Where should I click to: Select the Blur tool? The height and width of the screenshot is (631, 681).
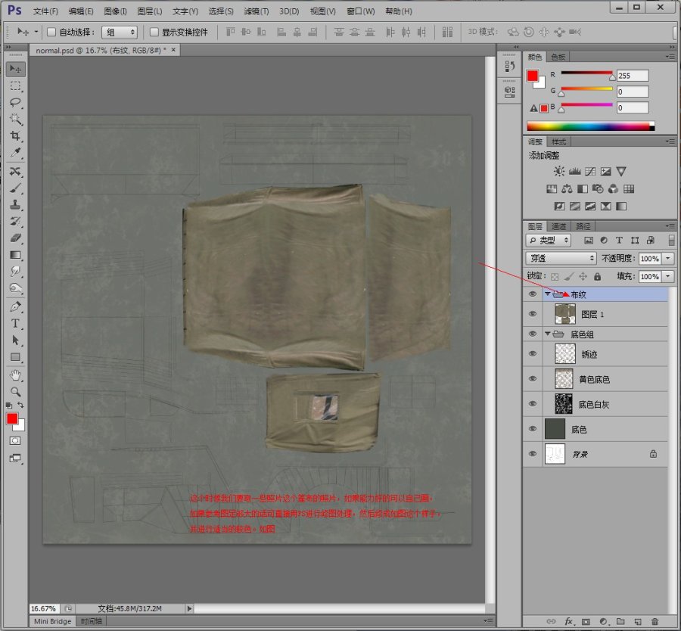point(16,272)
